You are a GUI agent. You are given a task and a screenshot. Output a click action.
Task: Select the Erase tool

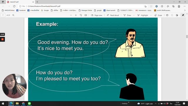click(x=158, y=15)
